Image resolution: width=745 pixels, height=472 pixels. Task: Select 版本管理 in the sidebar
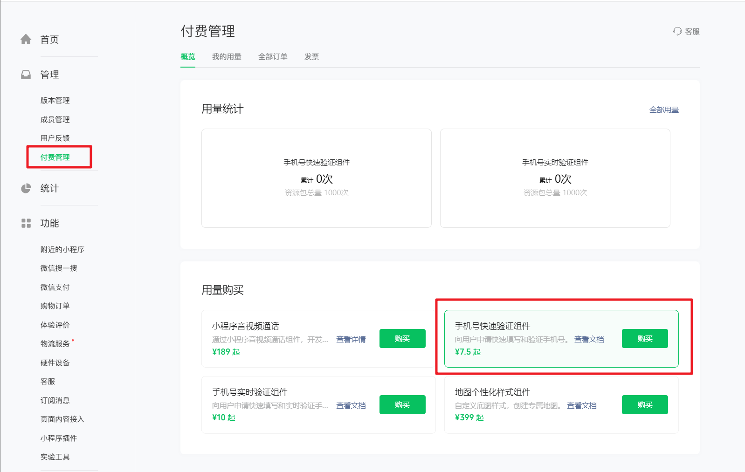pyautogui.click(x=55, y=101)
